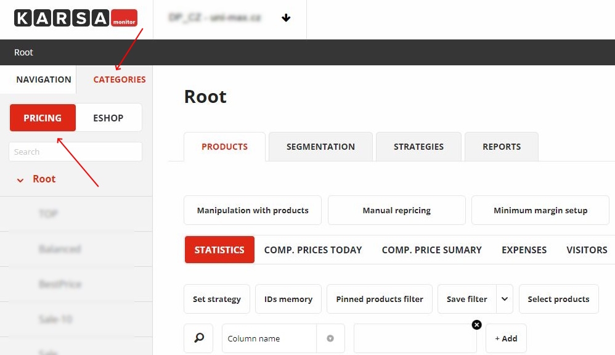Open the STRATEGIES tab
This screenshot has width=615, height=355.
pos(418,147)
